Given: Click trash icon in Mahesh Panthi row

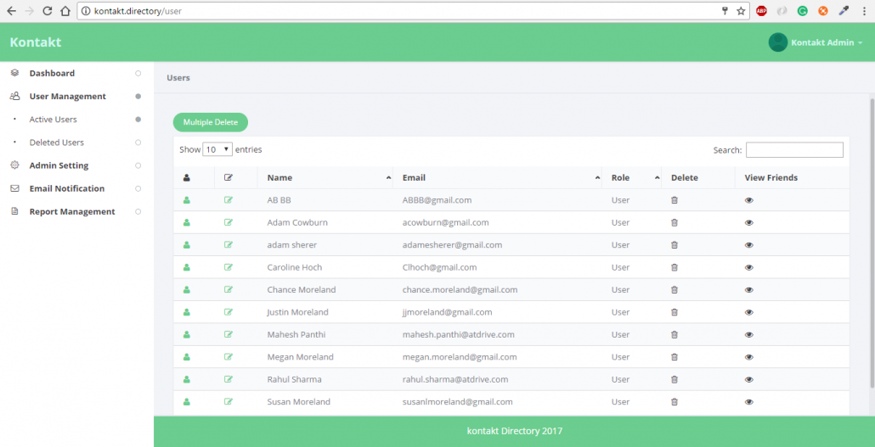Looking at the screenshot, I should tap(675, 334).
